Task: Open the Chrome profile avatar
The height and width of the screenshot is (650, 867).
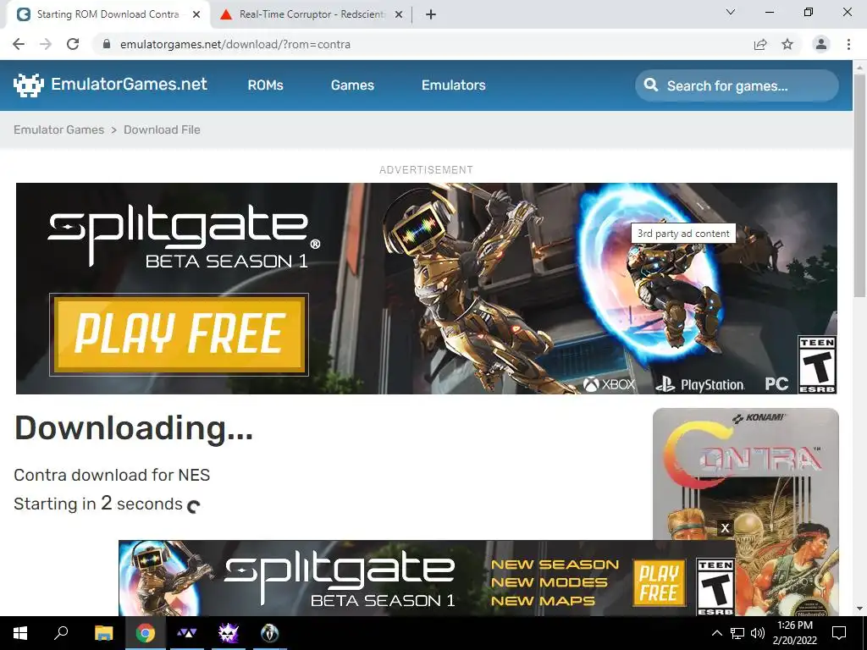Action: 821,44
